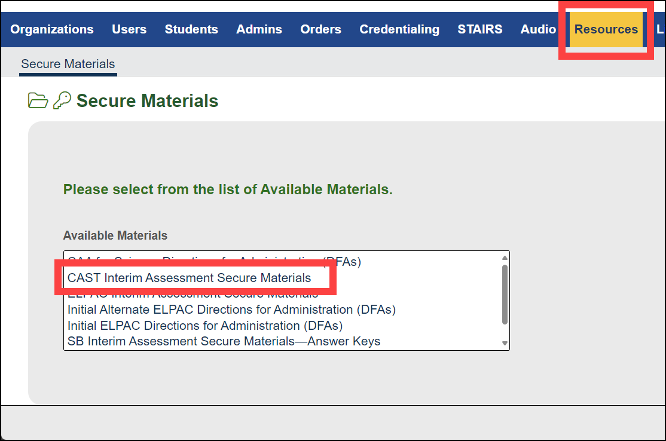Select the Admins navigation item
666x441 pixels.
coord(259,29)
